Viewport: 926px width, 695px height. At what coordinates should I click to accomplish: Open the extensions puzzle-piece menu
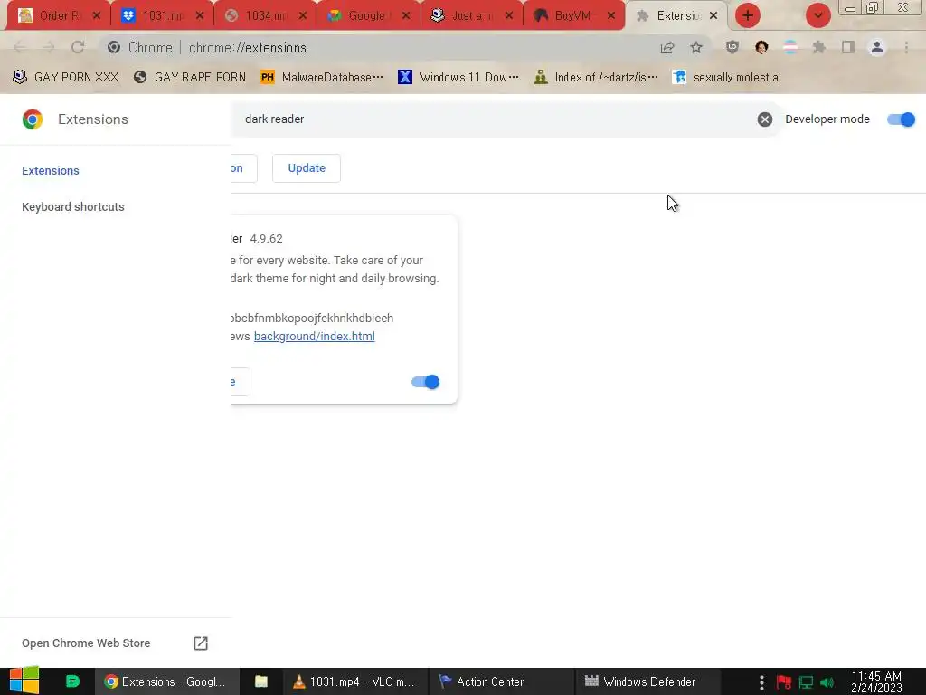point(819,47)
